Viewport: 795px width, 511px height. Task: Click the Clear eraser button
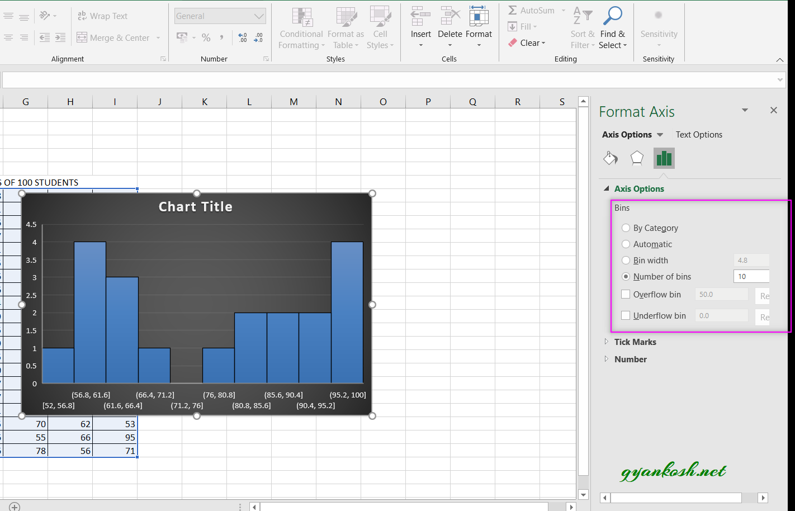click(x=526, y=42)
